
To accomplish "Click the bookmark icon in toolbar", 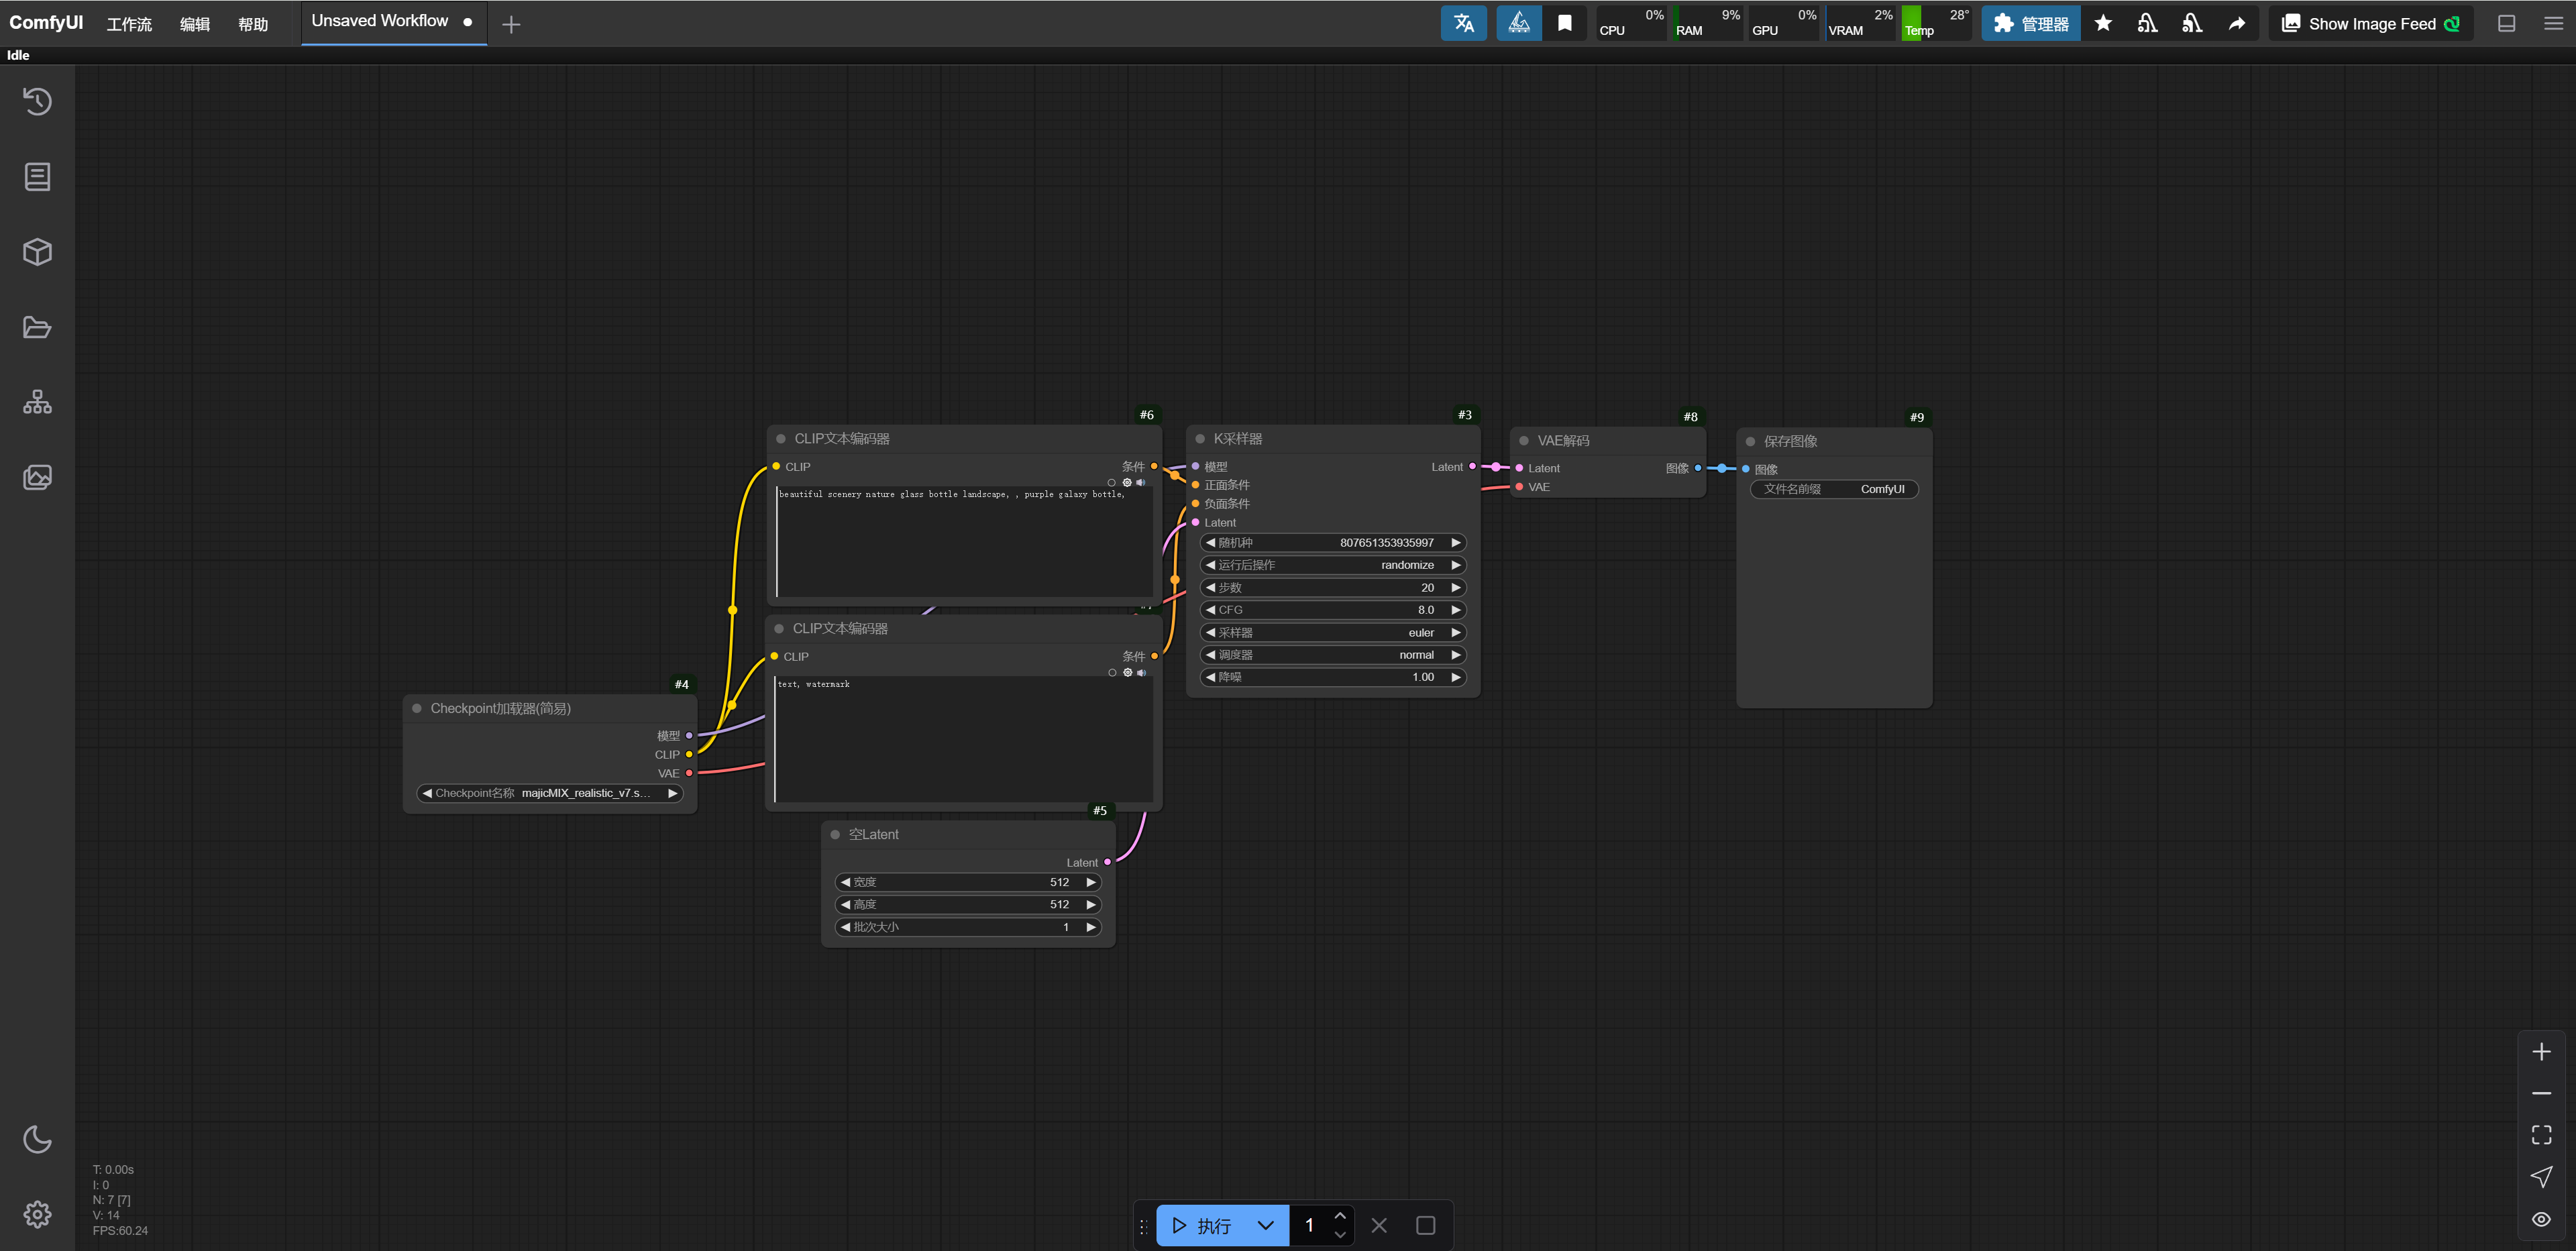I will (x=1565, y=23).
